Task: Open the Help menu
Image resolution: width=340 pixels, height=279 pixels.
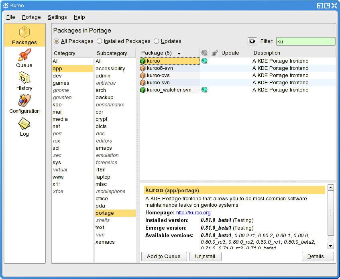Action: (79, 17)
